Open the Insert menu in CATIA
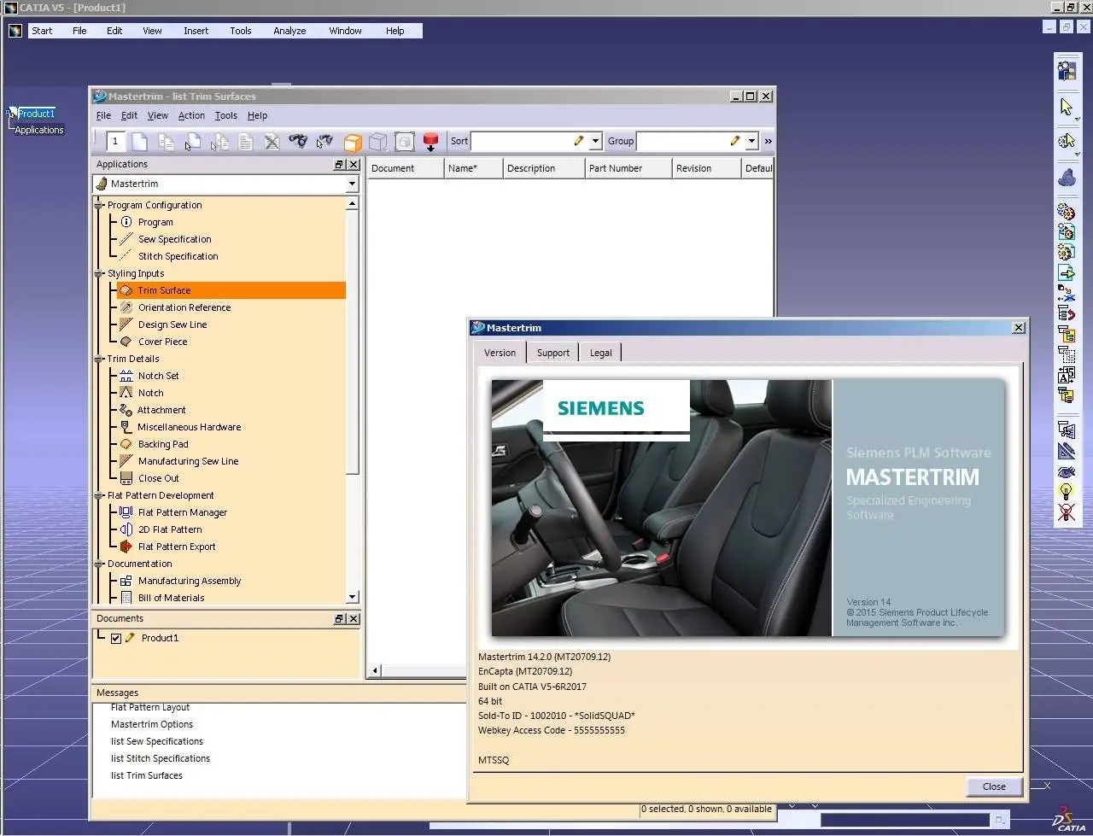This screenshot has height=836, width=1093. [196, 31]
